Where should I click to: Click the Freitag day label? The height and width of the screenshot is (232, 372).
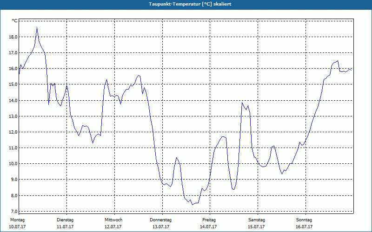(209, 220)
